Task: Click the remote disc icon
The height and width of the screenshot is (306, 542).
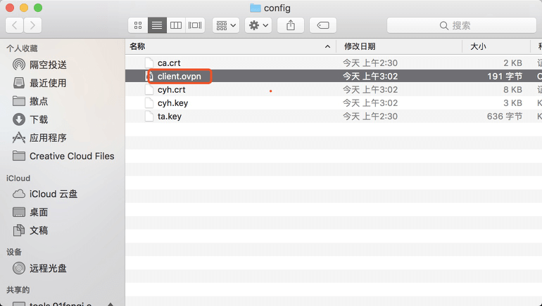Action: click(x=19, y=268)
